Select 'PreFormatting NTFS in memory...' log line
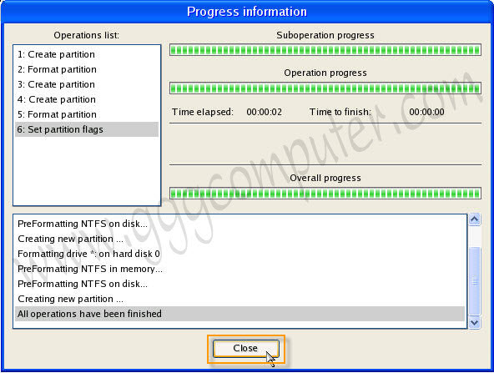The width and height of the screenshot is (494, 373). tap(239, 269)
